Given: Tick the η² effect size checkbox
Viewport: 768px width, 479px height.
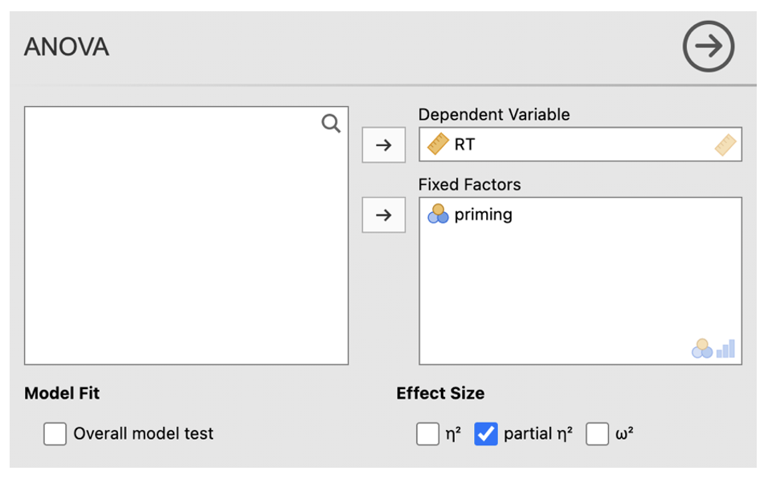Looking at the screenshot, I should 427,434.
